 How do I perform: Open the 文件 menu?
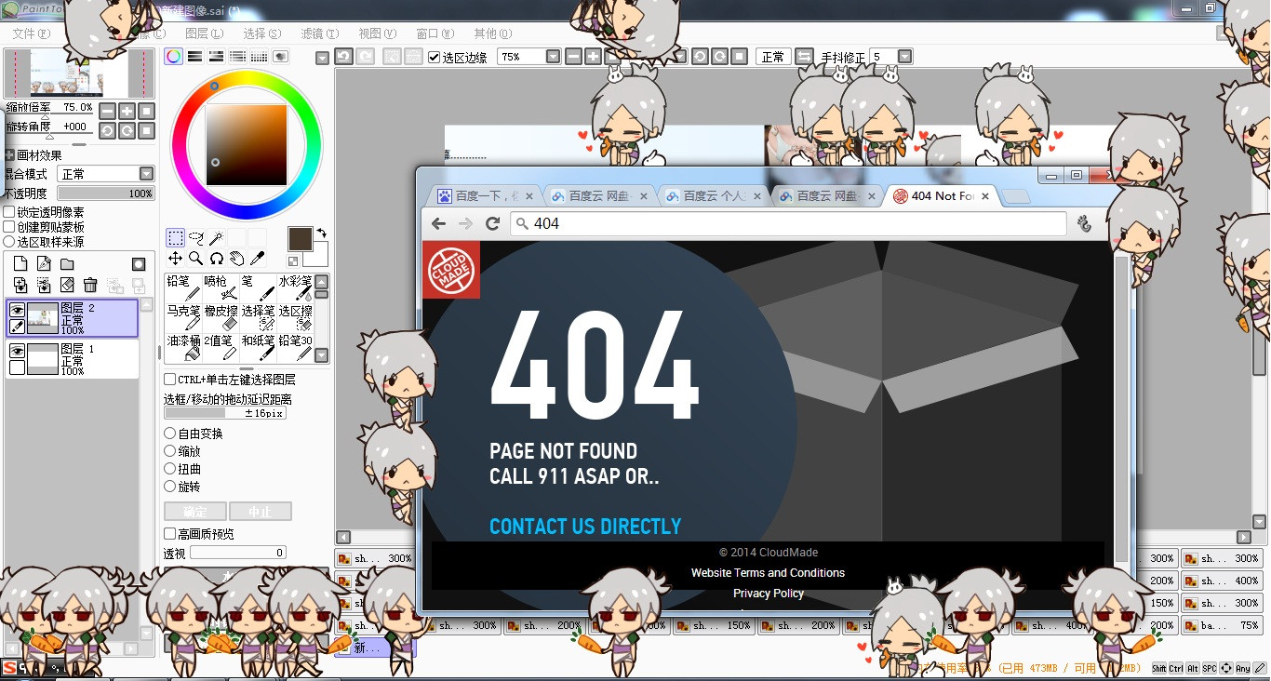pos(31,33)
